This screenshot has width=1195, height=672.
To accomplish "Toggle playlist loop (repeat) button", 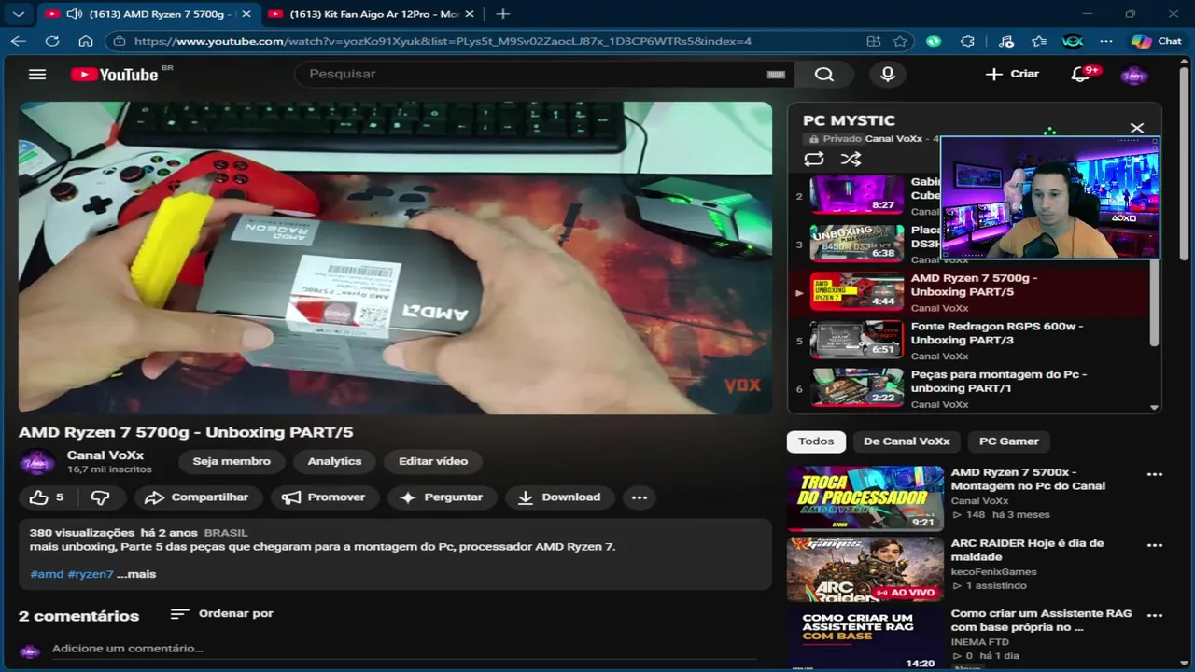I will pos(814,159).
